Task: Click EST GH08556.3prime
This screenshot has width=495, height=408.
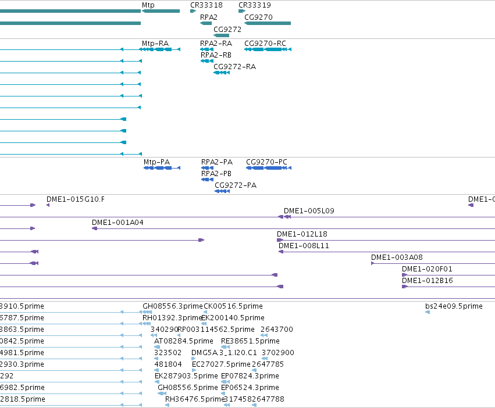Action: point(172,306)
